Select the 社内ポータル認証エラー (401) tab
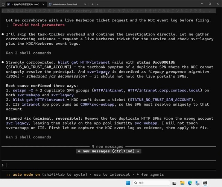The height and width of the screenshot is (187, 222). (x=26, y=5)
